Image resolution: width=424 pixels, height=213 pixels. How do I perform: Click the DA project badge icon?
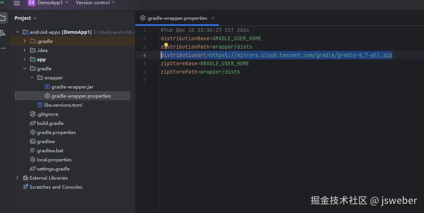(31, 3)
